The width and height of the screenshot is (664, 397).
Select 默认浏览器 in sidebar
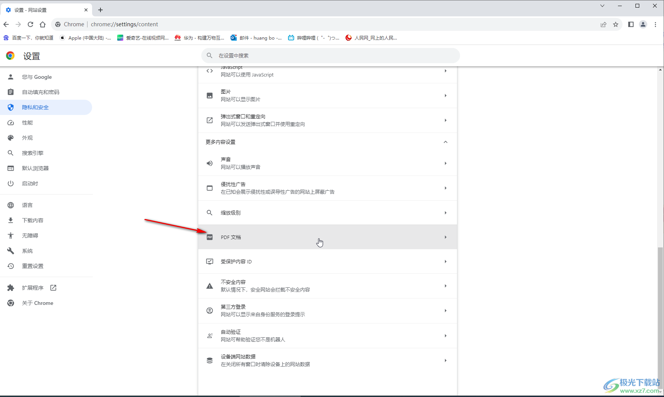pos(46,168)
